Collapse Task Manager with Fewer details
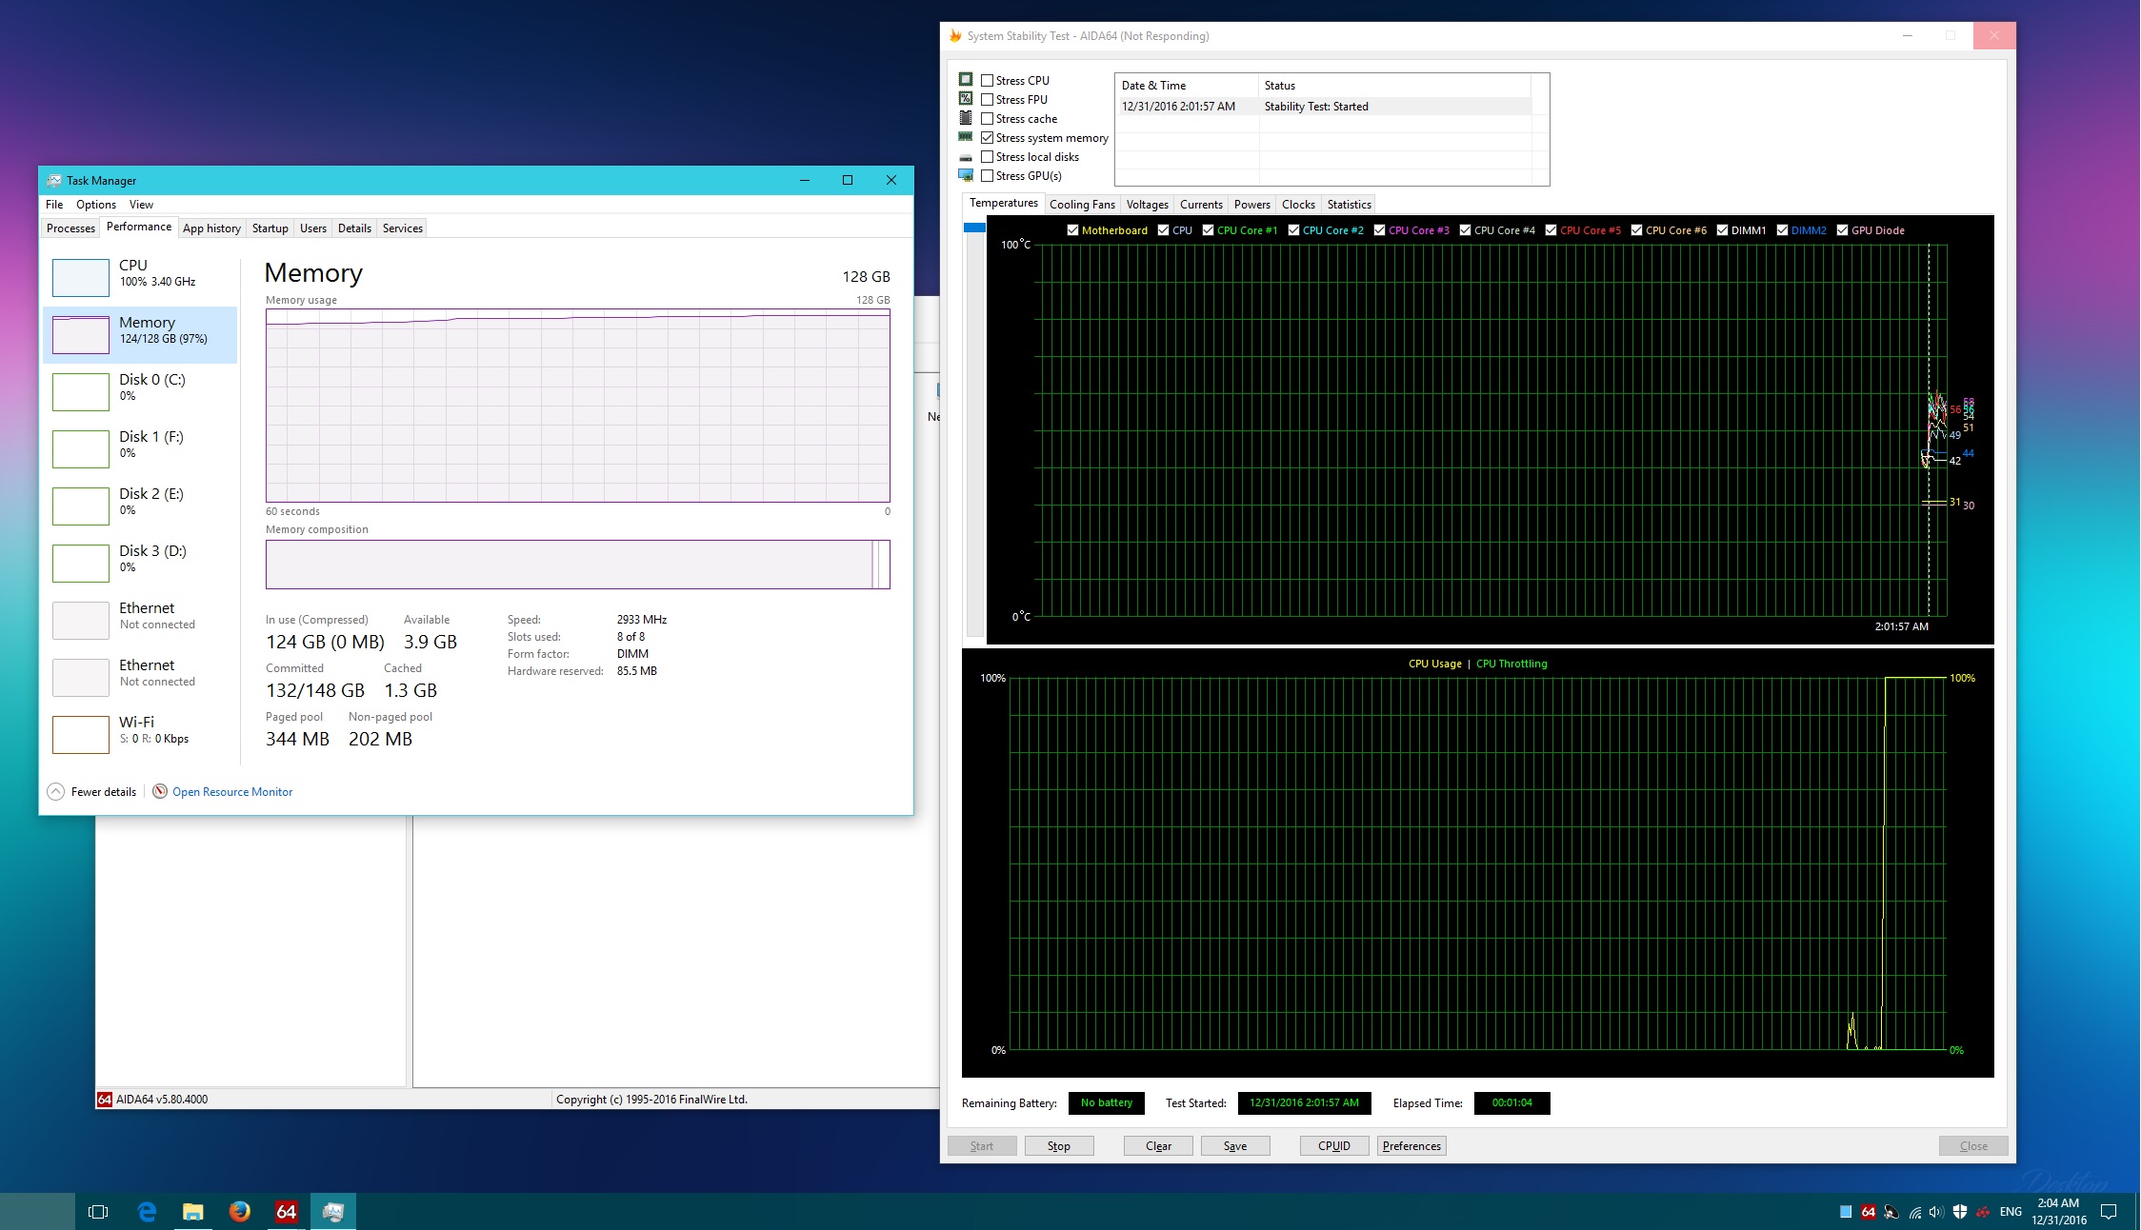 point(92,791)
